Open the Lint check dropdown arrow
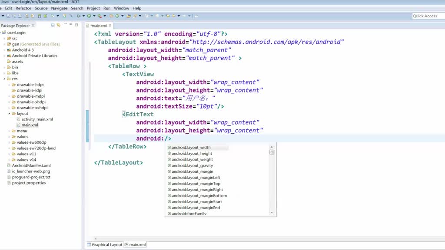Viewport: 445px width, 250px height. [58, 16]
